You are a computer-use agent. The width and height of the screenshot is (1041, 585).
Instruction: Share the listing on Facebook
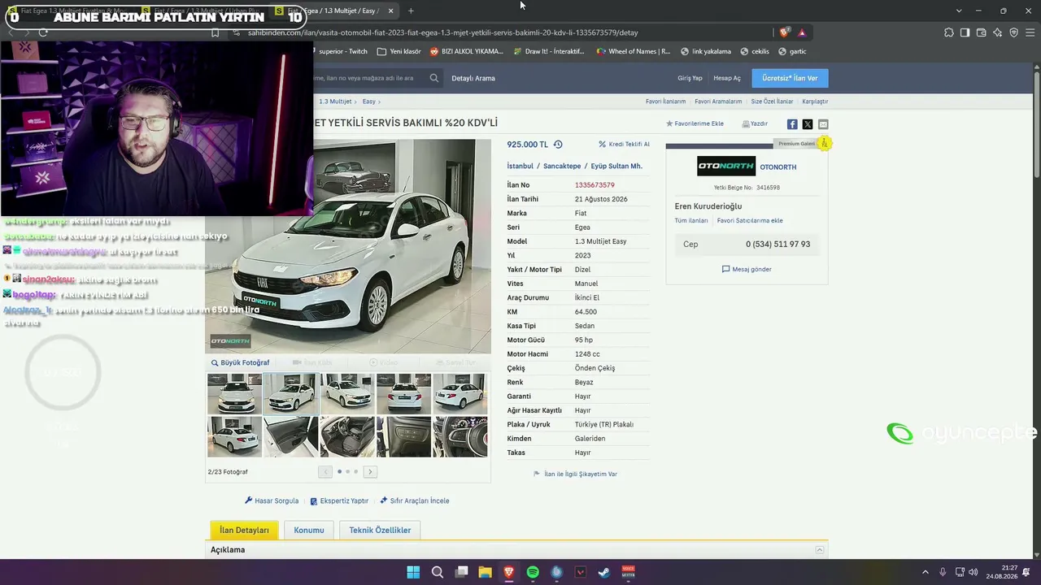pyautogui.click(x=792, y=124)
